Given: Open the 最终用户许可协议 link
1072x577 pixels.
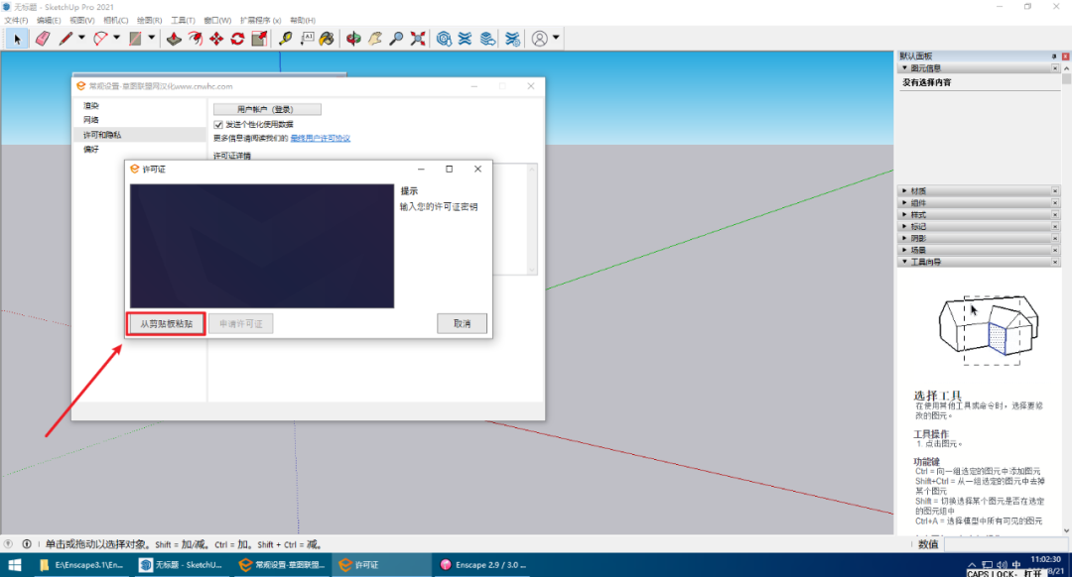Looking at the screenshot, I should [320, 138].
